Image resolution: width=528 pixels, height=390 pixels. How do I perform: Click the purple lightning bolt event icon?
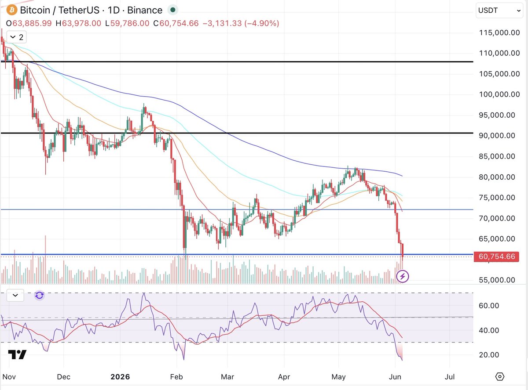pyautogui.click(x=403, y=276)
